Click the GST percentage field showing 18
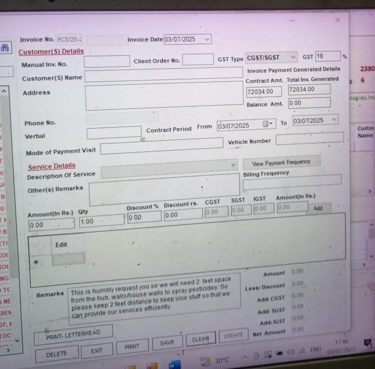The height and width of the screenshot is (369, 375). click(x=328, y=56)
